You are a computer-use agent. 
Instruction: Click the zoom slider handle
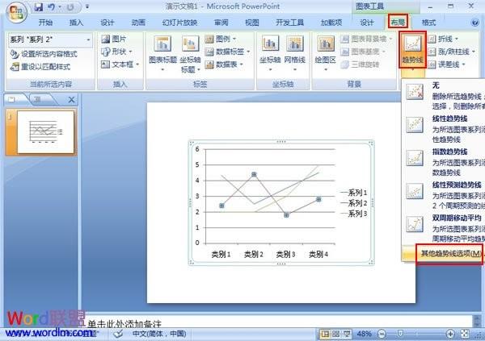[400, 334]
